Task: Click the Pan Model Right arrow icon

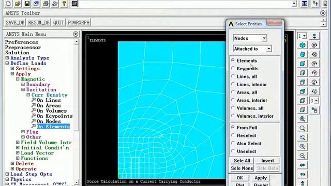Action: (303, 175)
